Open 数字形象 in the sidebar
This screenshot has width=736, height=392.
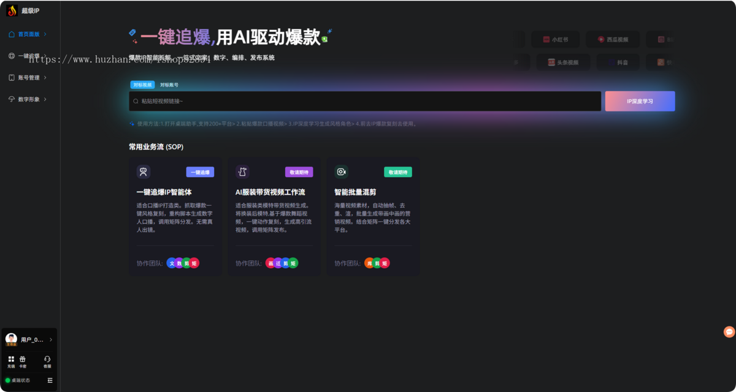click(28, 99)
